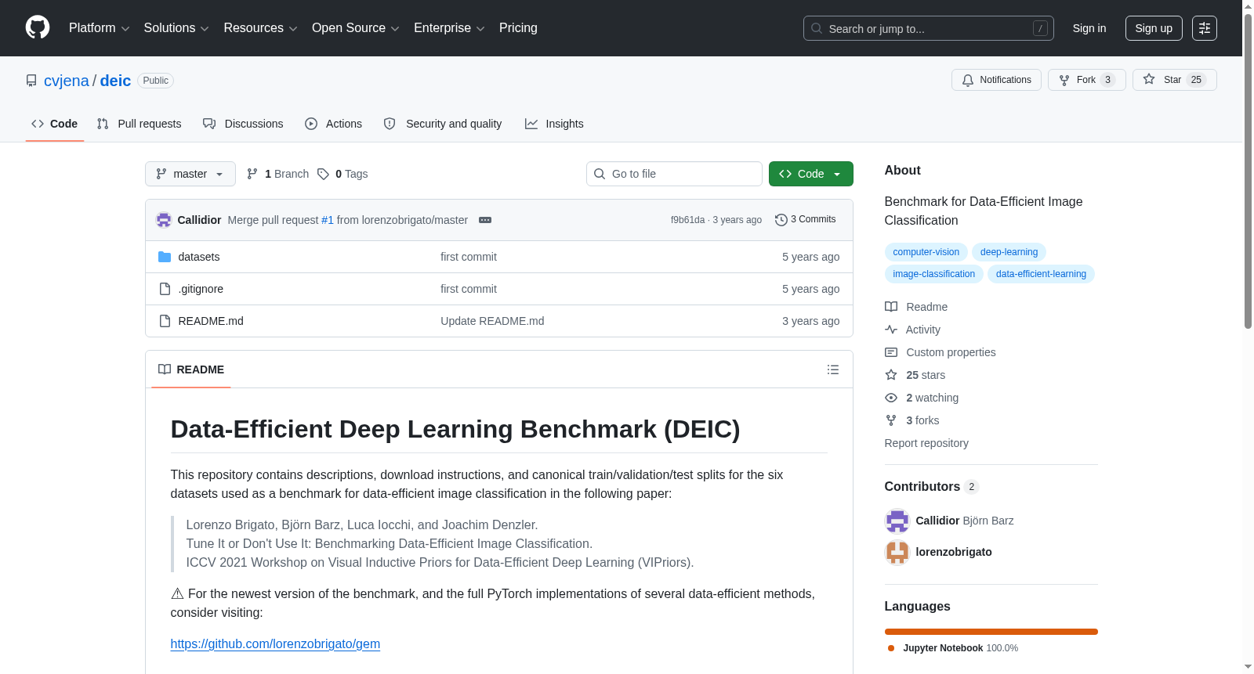
Task: Open the command palette icon in header
Action: (1204, 28)
